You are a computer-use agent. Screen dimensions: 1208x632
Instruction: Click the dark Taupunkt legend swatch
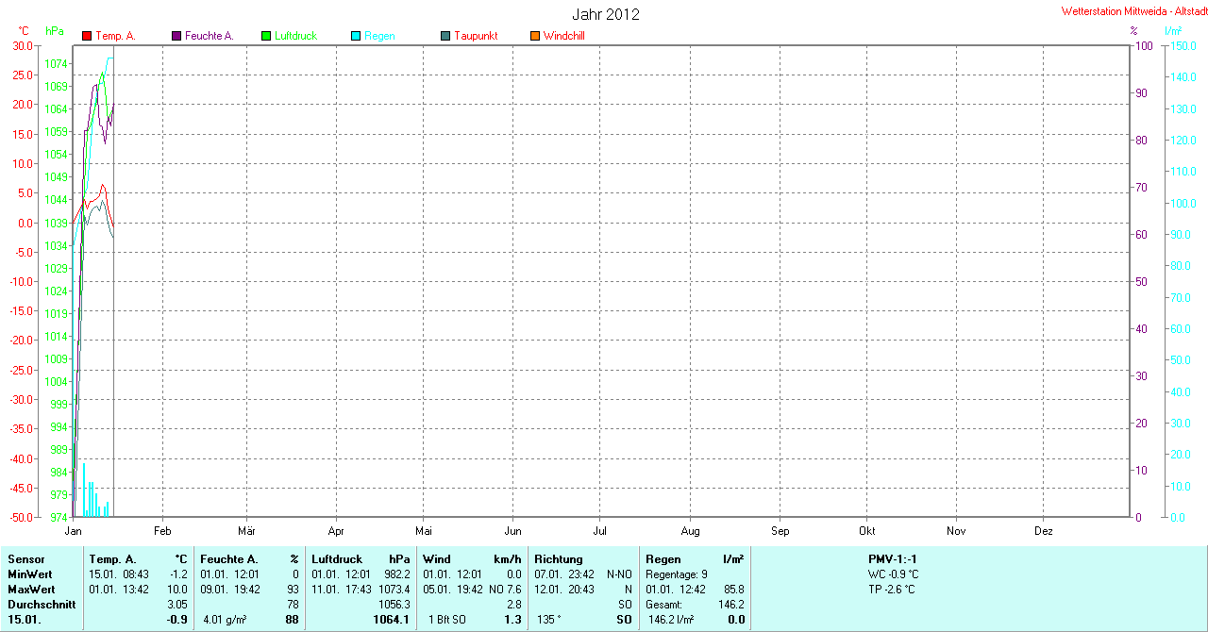click(x=445, y=36)
